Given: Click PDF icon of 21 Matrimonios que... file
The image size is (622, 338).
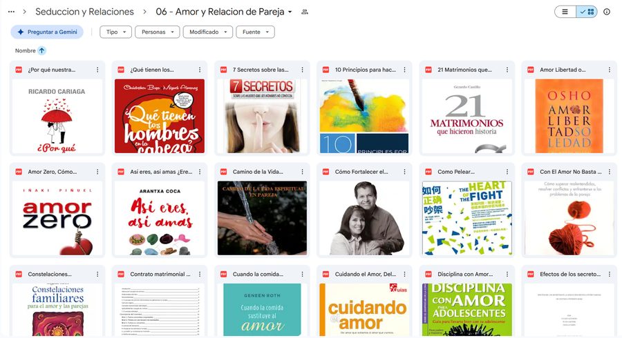Looking at the screenshot, I should (x=428, y=70).
